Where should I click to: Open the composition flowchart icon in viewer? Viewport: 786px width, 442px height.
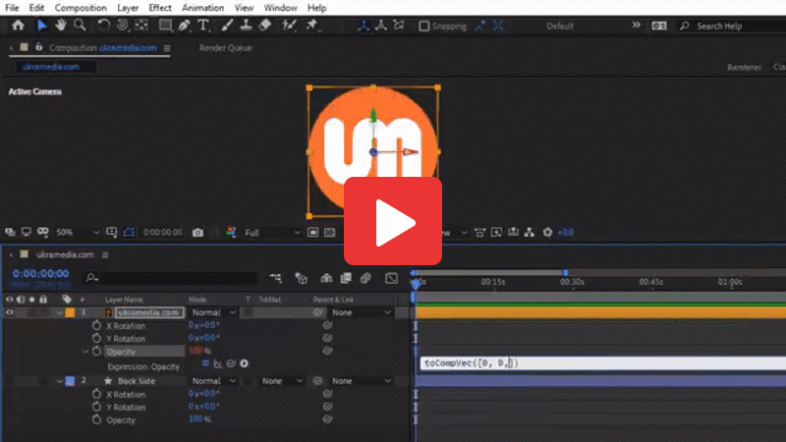point(530,233)
